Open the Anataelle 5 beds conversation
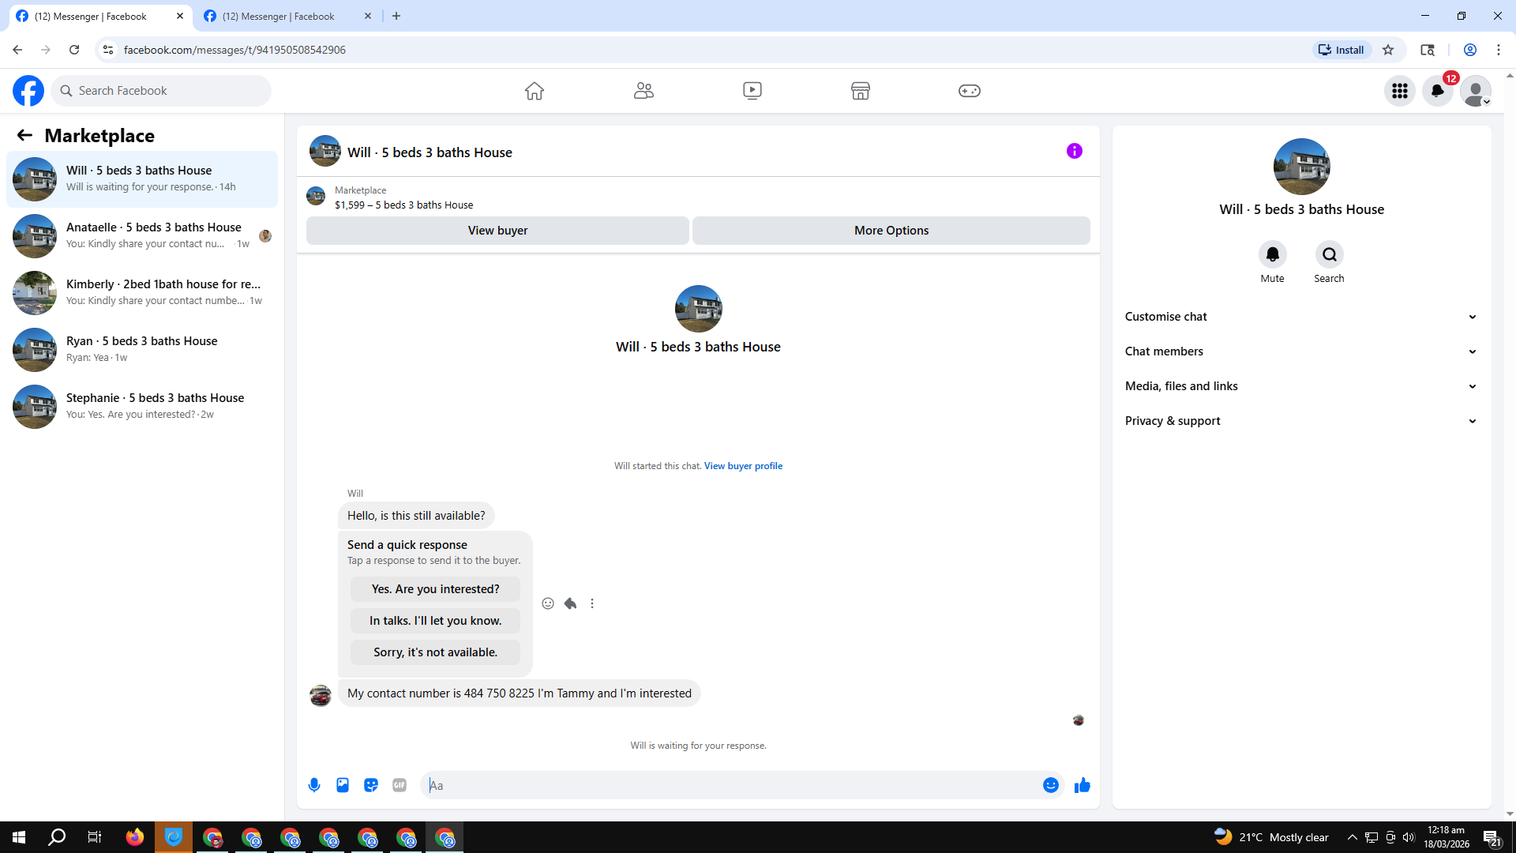The height and width of the screenshot is (853, 1516). pos(142,236)
